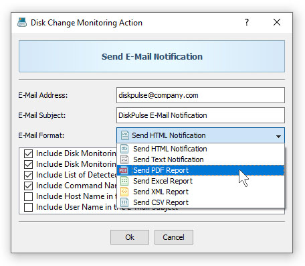Click the red PDF icon in dropdown list
The width and height of the screenshot is (305, 266).
[123, 170]
